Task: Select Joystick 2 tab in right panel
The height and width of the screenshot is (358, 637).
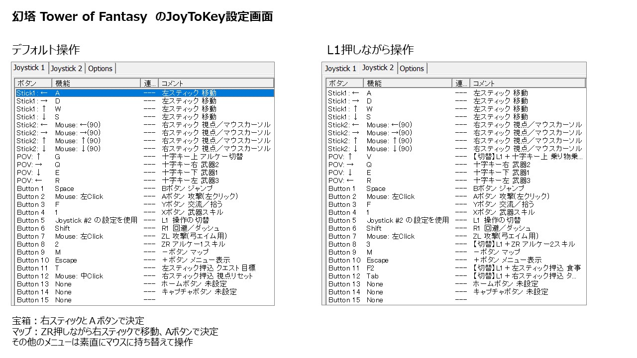Action: [378, 68]
